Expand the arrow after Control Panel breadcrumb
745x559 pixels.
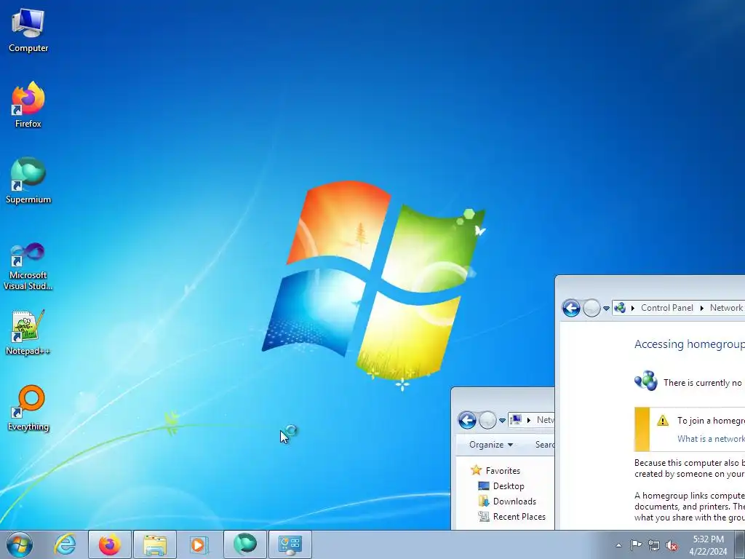tap(702, 308)
